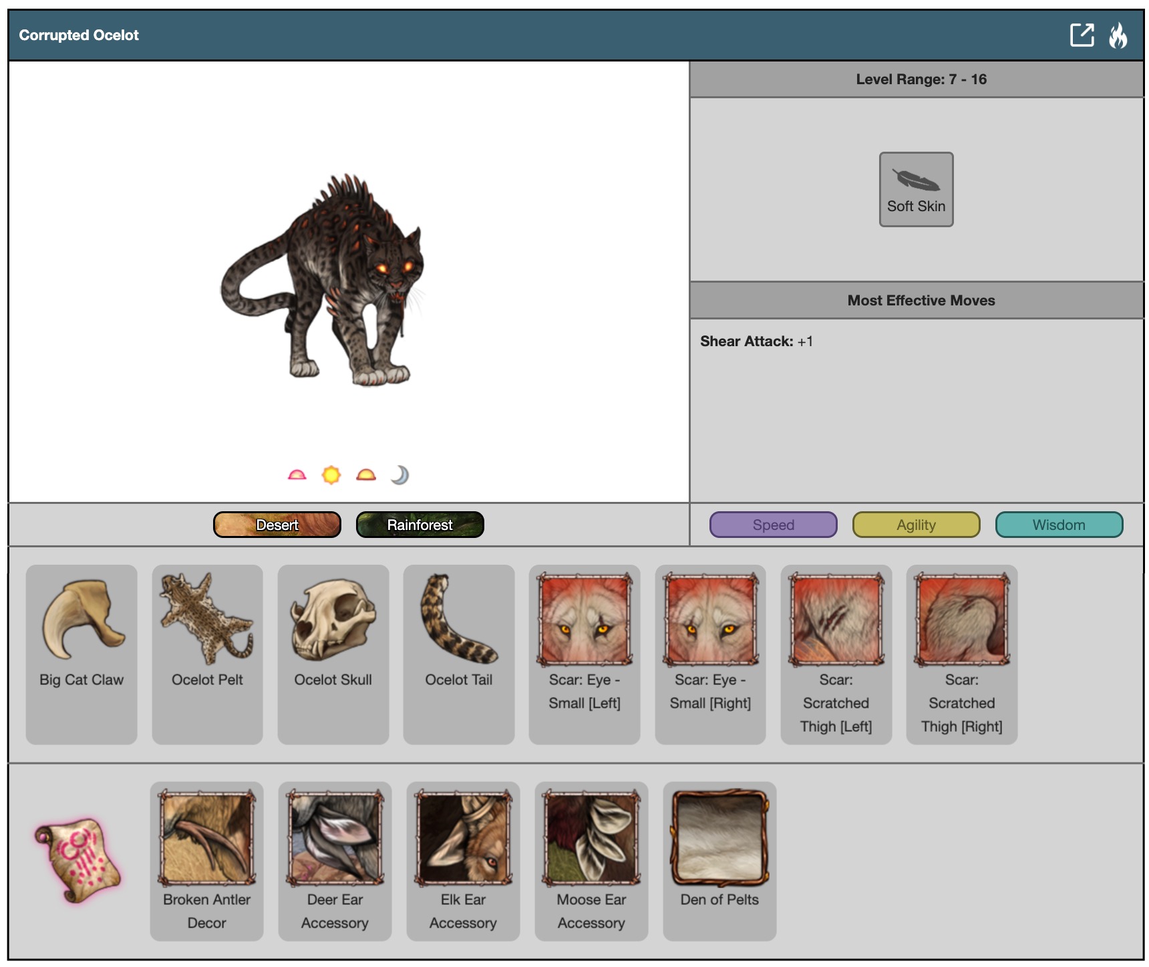1149x967 pixels.
Task: Select the purple Speed stat badge
Action: click(x=773, y=525)
